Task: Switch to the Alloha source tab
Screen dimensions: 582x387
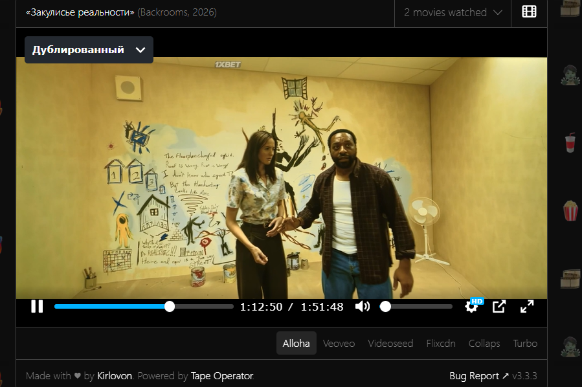Action: [297, 343]
